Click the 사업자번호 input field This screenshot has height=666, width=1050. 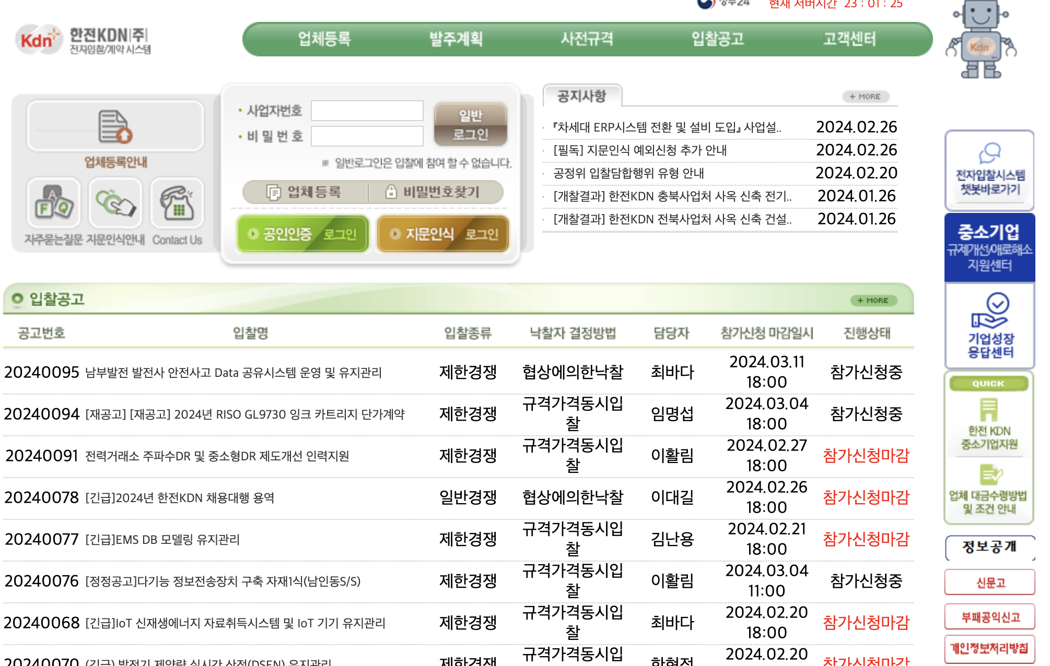pyautogui.click(x=366, y=111)
